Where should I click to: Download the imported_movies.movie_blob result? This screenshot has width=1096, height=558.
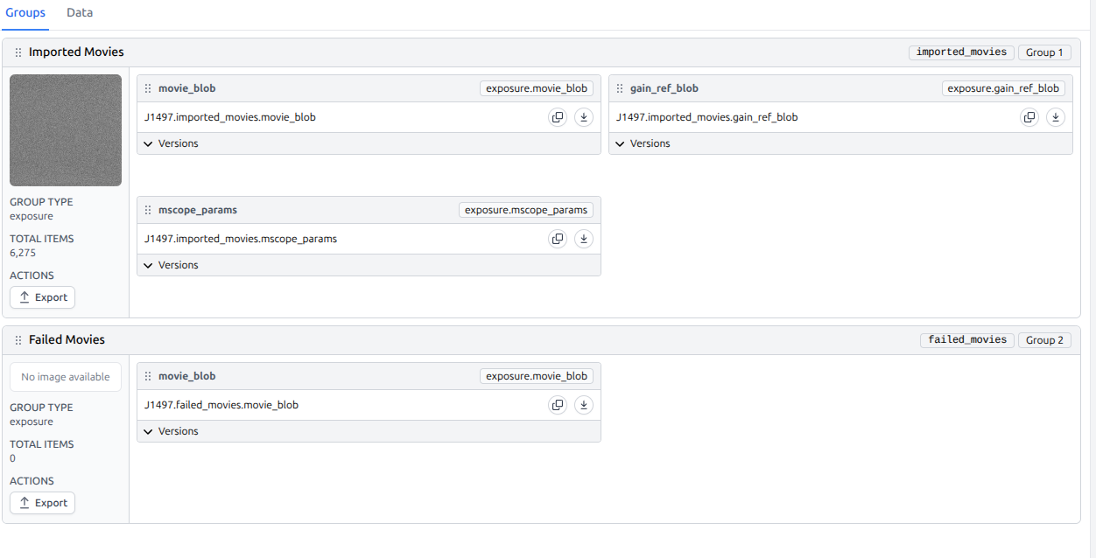pyautogui.click(x=584, y=117)
